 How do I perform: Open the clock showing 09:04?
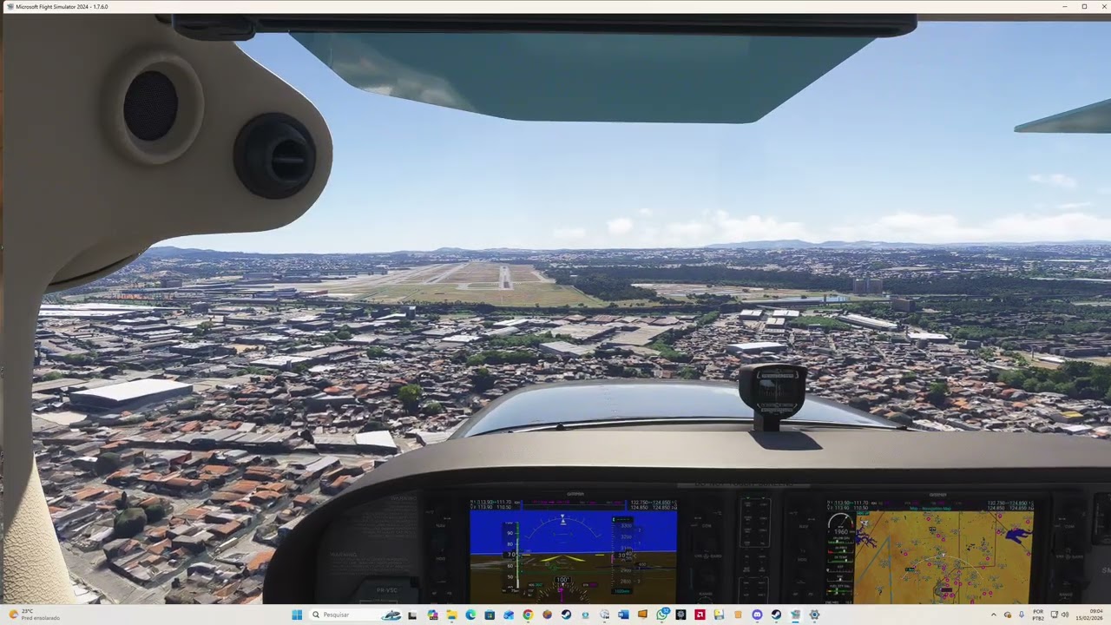pos(1089,615)
